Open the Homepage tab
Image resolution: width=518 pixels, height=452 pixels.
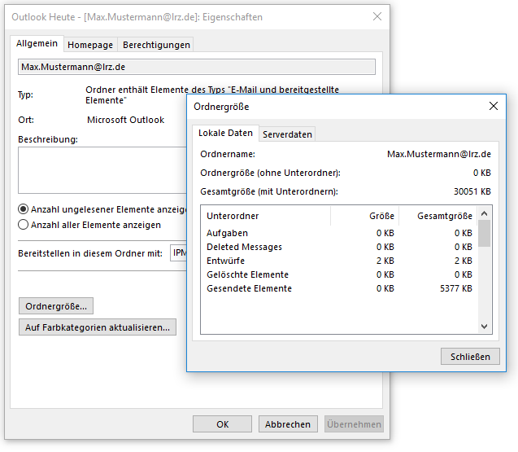pyautogui.click(x=90, y=45)
